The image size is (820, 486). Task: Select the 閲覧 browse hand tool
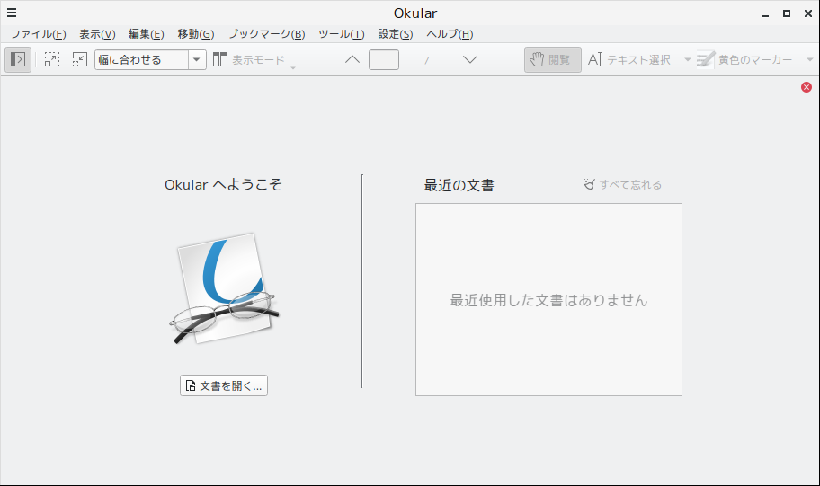(x=553, y=59)
